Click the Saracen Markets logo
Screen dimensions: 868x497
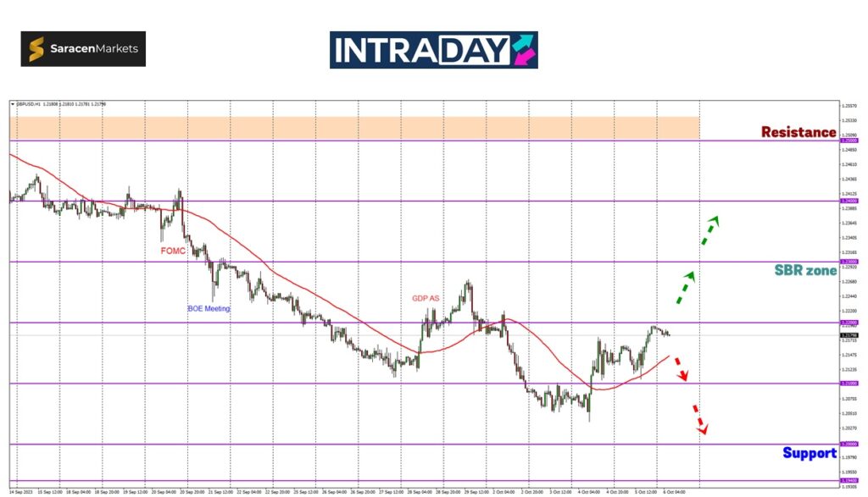[x=83, y=49]
